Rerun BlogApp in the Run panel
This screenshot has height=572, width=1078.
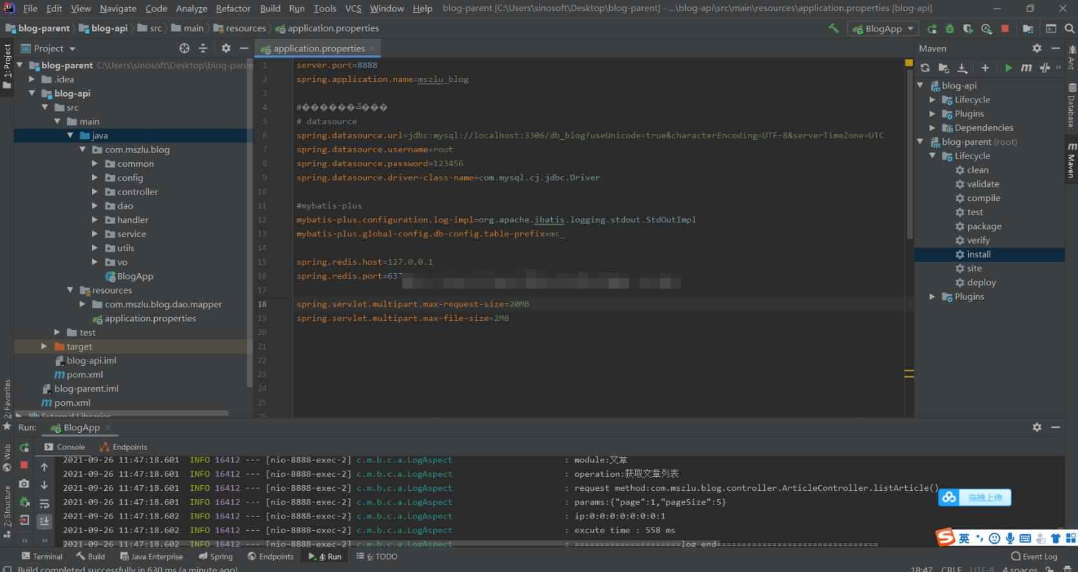pyautogui.click(x=24, y=447)
